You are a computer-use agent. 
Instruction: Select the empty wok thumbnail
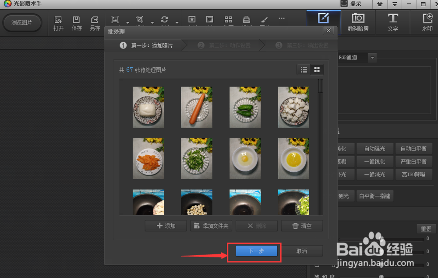(x=245, y=202)
